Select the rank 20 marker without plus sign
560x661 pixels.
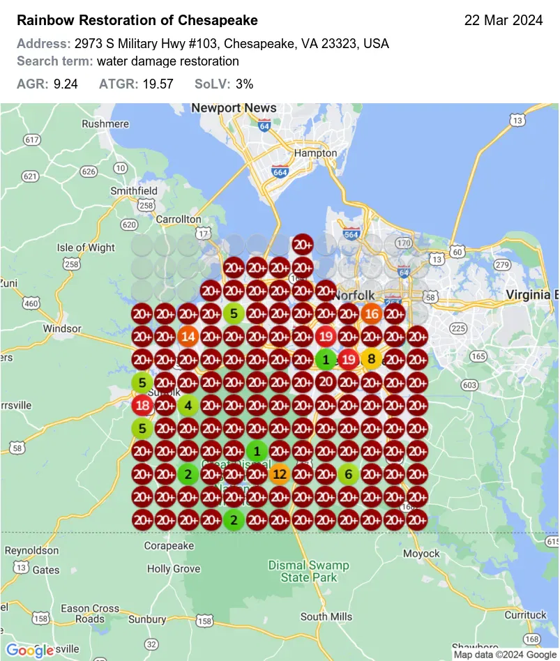coord(325,382)
